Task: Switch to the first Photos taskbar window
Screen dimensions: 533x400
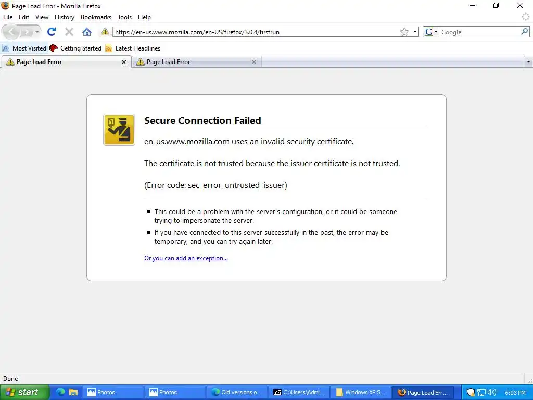Action: click(112, 392)
